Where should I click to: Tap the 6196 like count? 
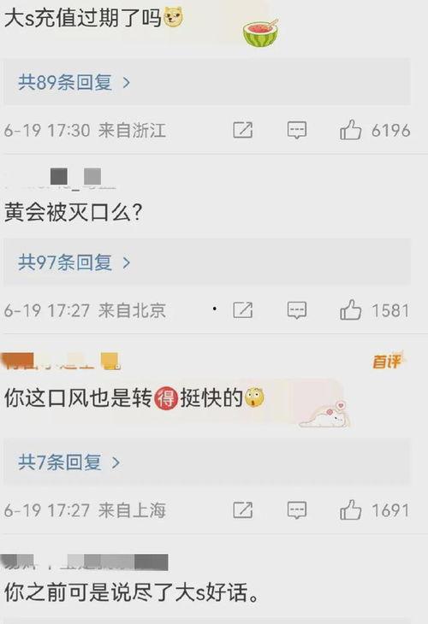(x=390, y=131)
